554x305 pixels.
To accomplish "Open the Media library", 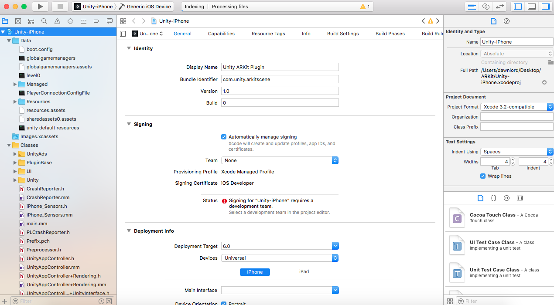I will point(520,198).
